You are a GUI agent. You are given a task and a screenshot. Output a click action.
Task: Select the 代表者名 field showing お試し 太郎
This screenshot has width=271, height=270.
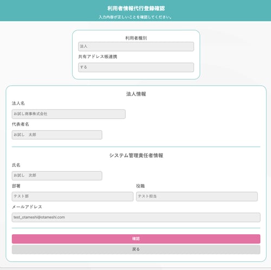57,134
